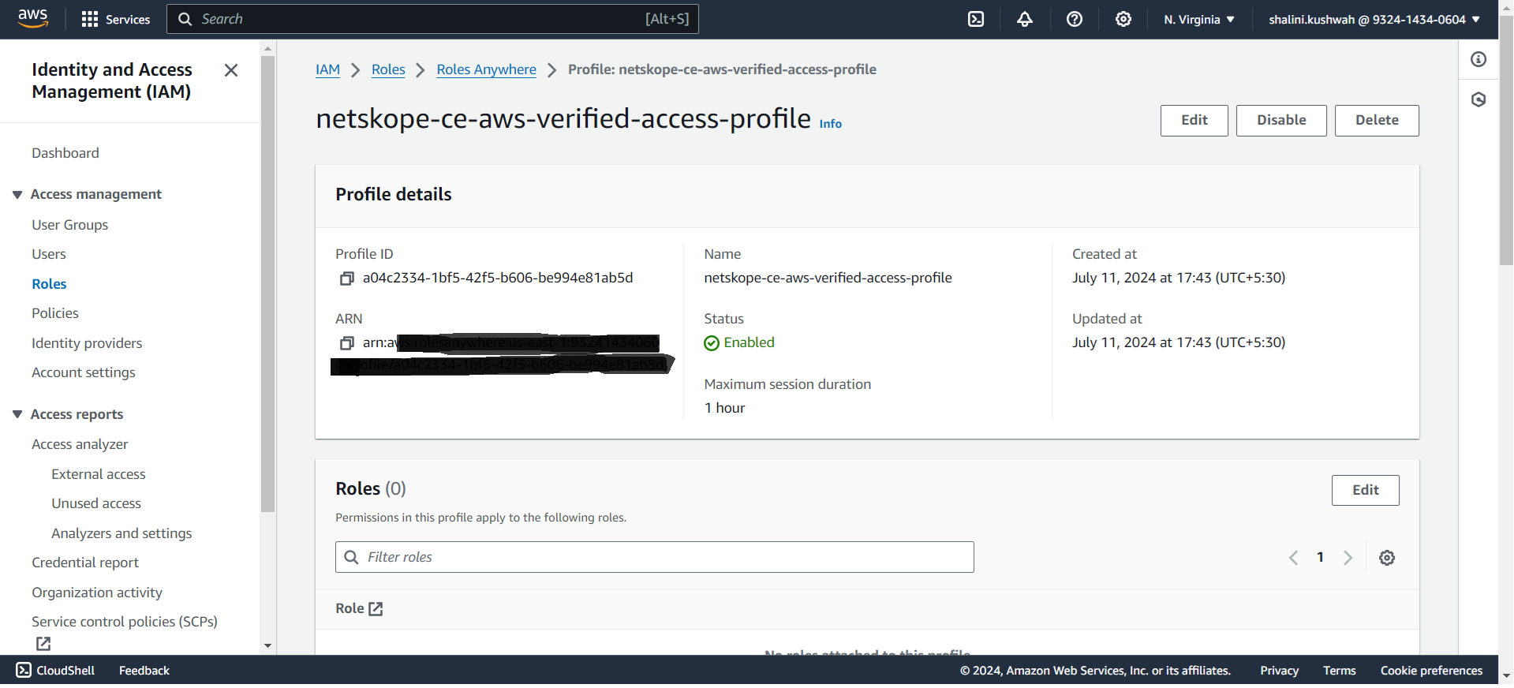Click the Role column external link icon
1514x688 pixels.
click(x=376, y=609)
